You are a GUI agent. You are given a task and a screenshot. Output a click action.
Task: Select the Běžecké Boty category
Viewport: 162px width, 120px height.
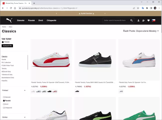coord(6,71)
